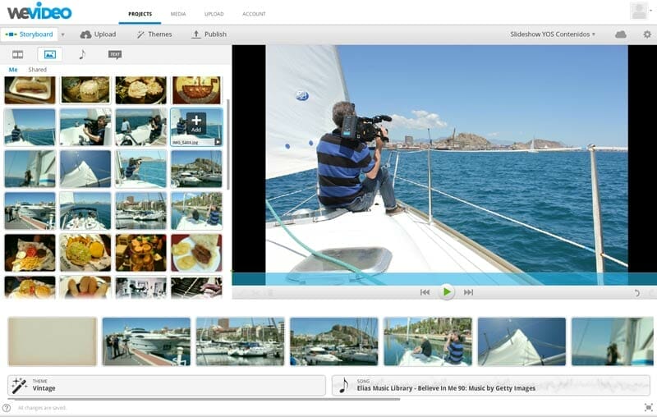Click the cloud sync icon
This screenshot has width=657, height=417.
(x=620, y=34)
